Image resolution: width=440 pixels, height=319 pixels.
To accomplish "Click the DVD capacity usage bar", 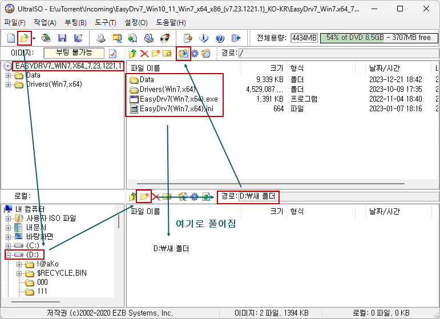I will click(x=379, y=38).
